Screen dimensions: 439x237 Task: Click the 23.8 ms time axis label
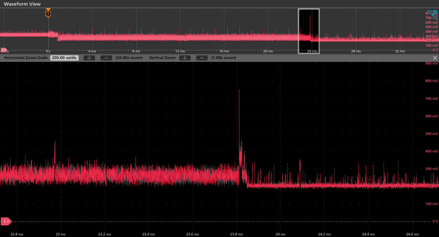[x=236, y=234]
